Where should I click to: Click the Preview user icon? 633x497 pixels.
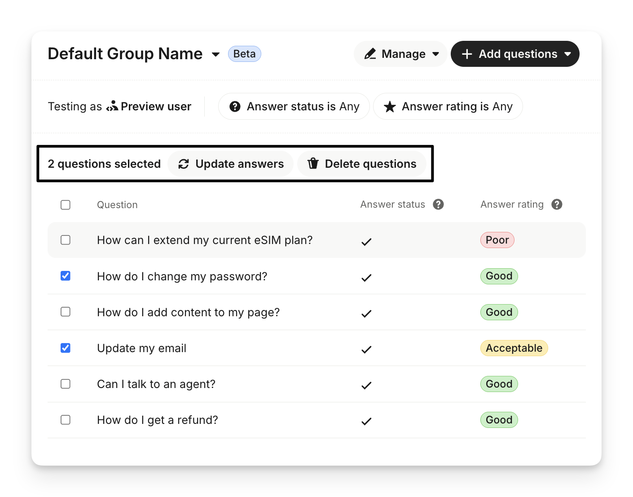point(112,106)
